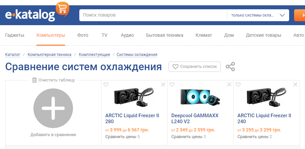Open the Бытовая техника menu
Image resolution: width=305 pixels, height=149 pixels.
(165, 35)
